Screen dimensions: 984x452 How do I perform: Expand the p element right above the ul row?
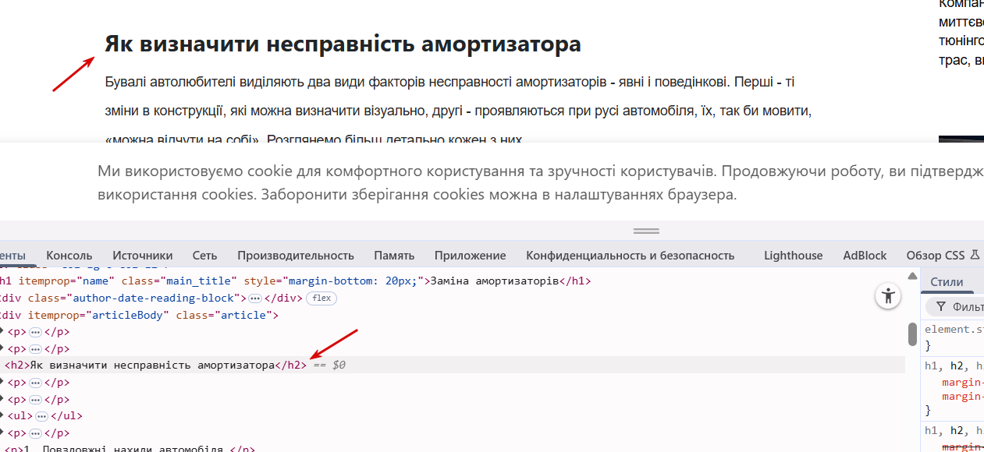2,400
